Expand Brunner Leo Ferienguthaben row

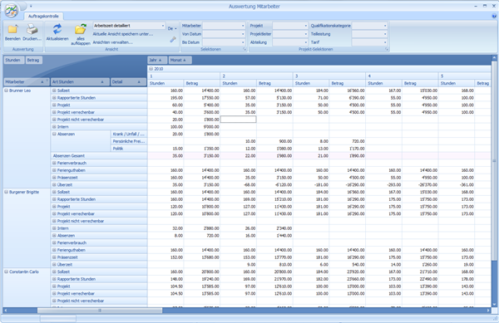pos(54,170)
